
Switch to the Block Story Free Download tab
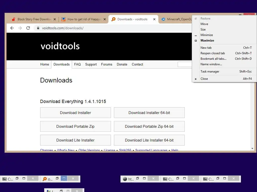pos(34,19)
